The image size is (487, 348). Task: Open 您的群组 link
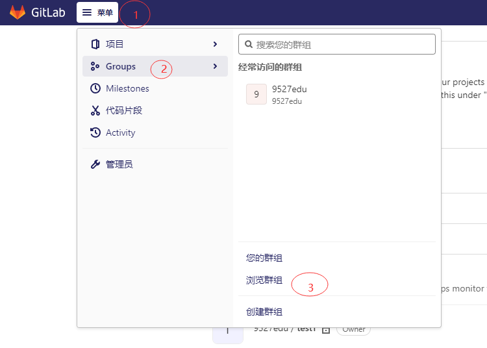[264, 258]
